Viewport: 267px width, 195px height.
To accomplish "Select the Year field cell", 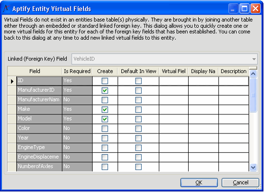I will pyautogui.click(x=39, y=138).
